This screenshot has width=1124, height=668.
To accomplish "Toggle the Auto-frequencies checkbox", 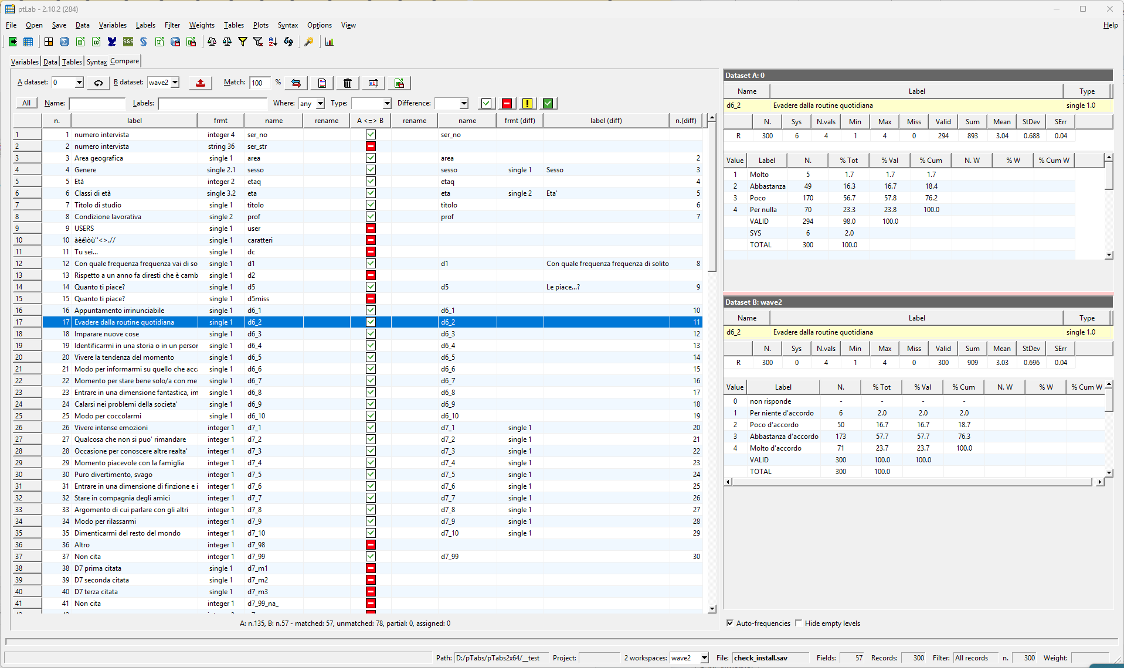I will (x=730, y=623).
